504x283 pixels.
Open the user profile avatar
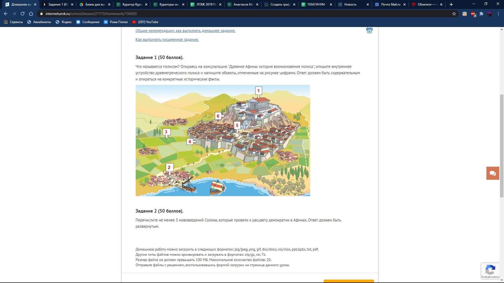pos(490,14)
